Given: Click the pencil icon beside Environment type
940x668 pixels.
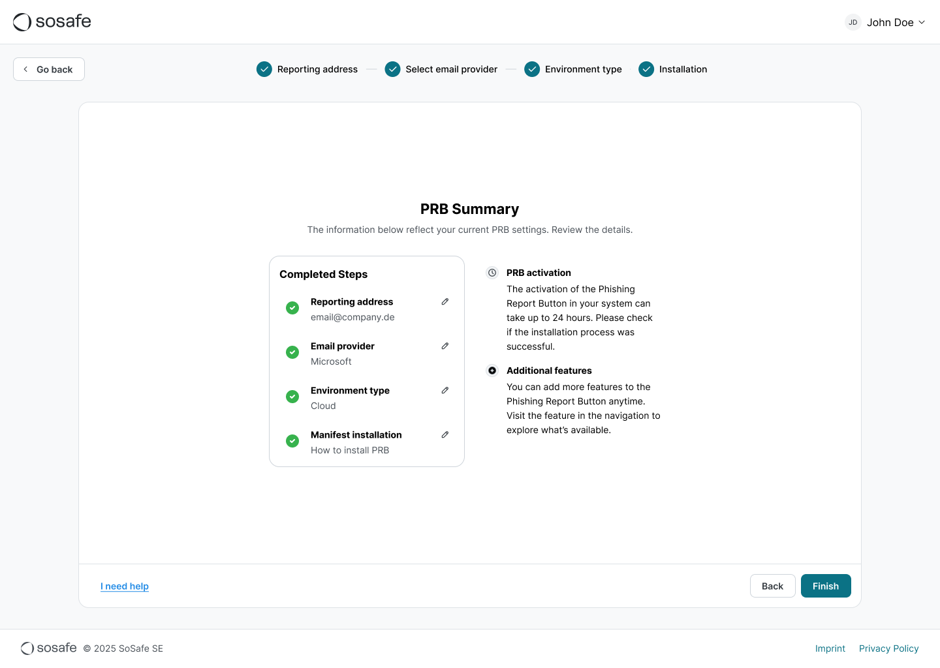Looking at the screenshot, I should click(445, 390).
